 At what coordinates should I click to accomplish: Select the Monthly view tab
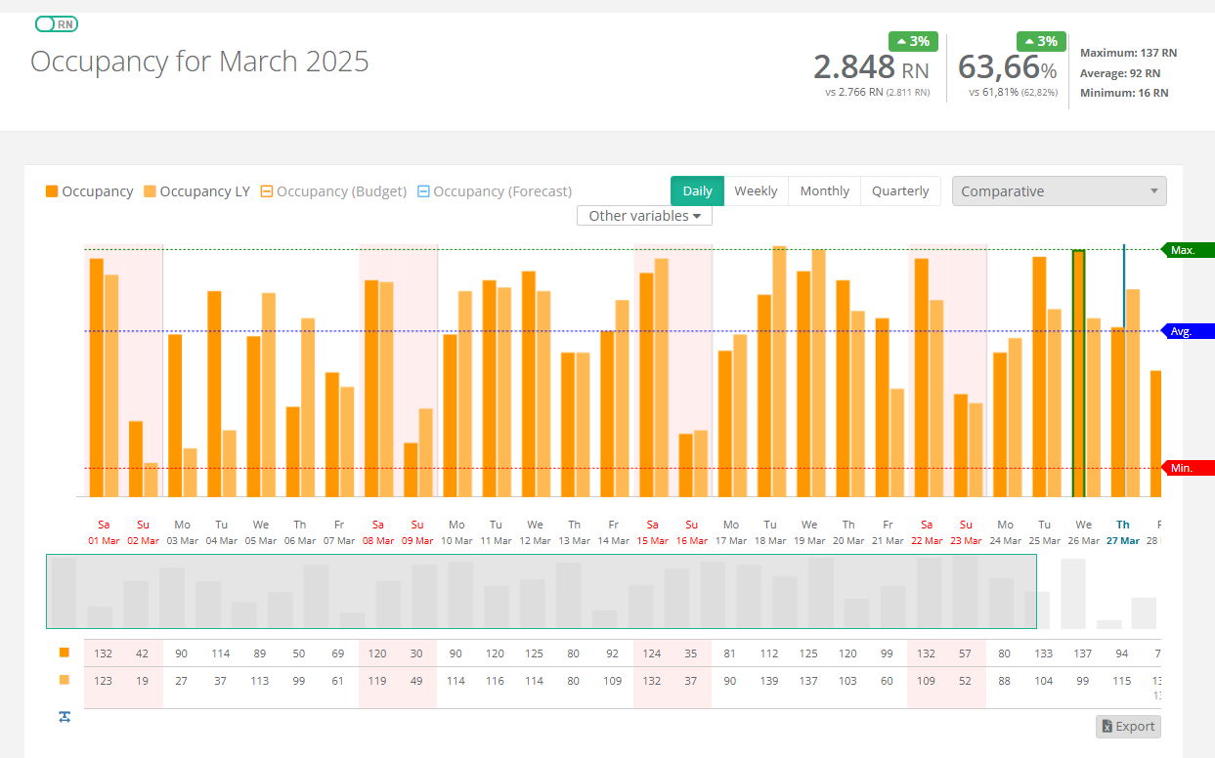(824, 191)
